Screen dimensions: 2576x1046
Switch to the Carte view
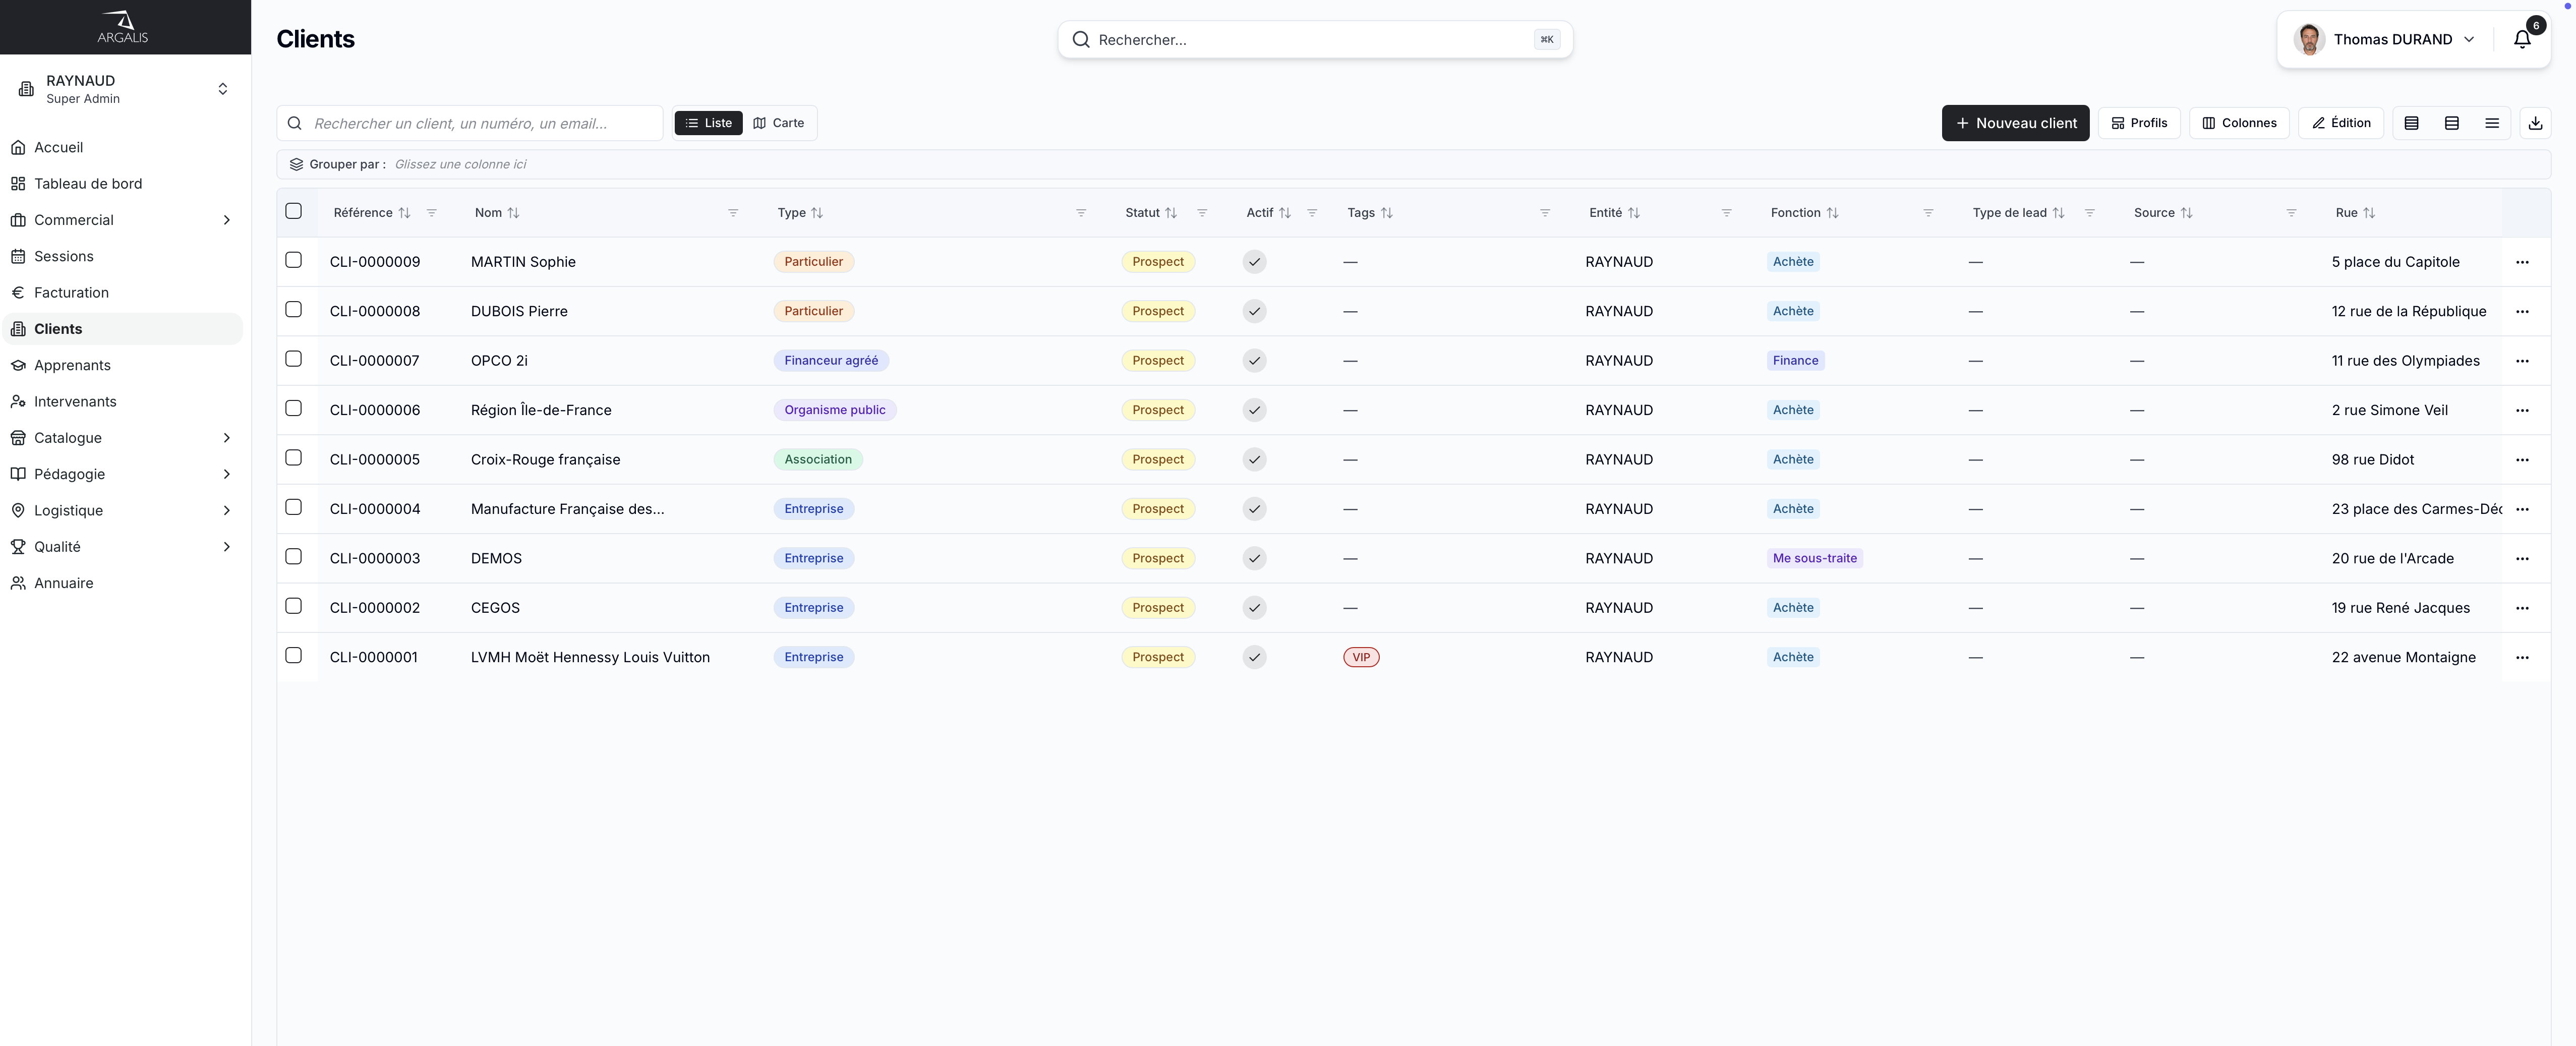778,123
